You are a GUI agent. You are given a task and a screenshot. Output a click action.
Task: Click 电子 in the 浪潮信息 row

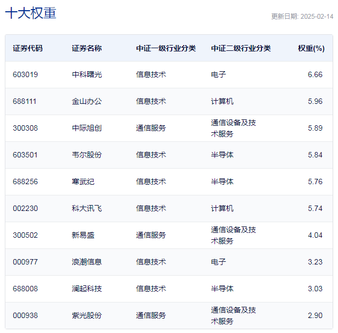218,262
